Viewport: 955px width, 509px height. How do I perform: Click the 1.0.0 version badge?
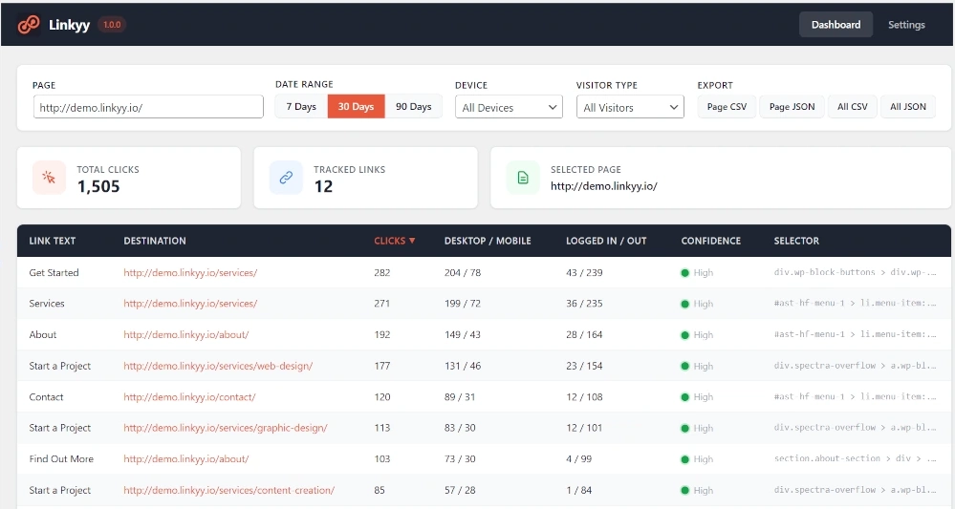point(112,24)
